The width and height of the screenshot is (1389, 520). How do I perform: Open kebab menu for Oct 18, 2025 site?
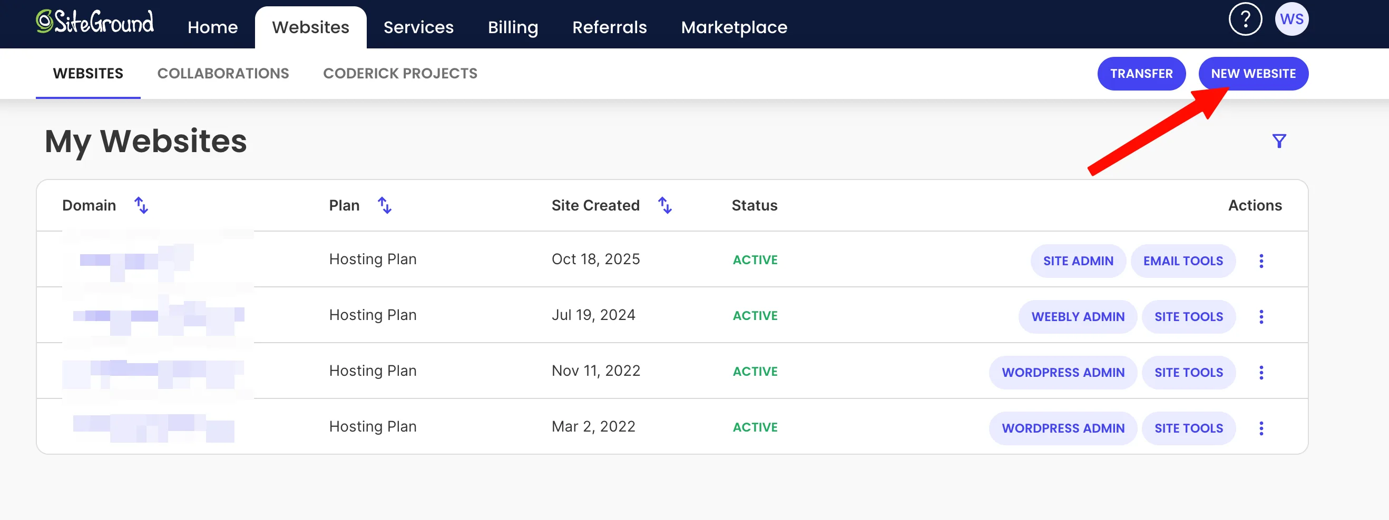[1260, 261]
